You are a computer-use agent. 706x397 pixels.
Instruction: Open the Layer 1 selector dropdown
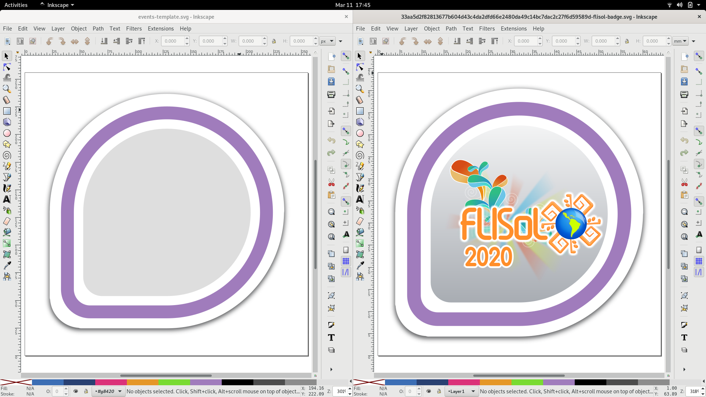pos(461,391)
